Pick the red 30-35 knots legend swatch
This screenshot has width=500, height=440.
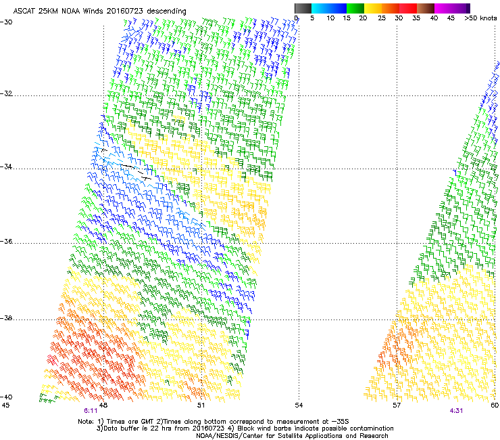[x=408, y=8]
